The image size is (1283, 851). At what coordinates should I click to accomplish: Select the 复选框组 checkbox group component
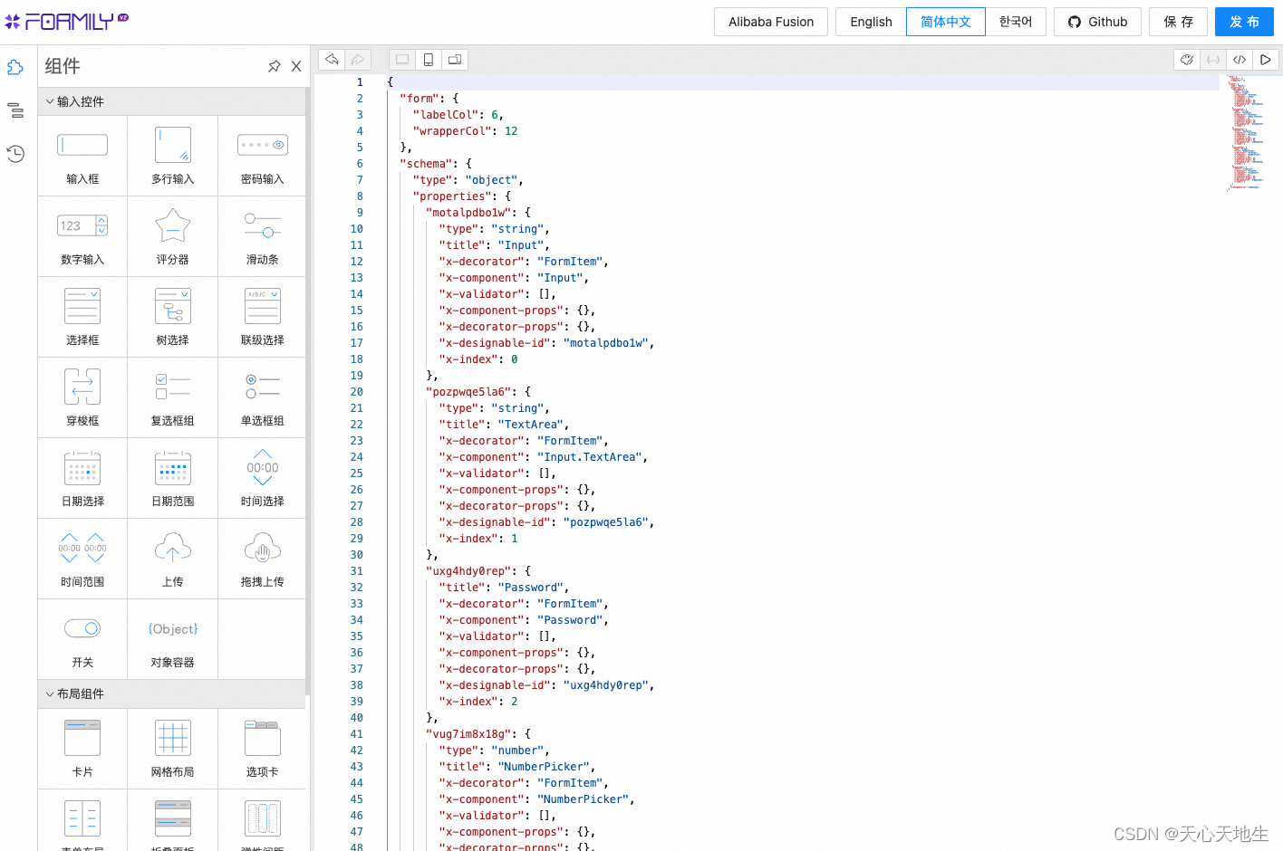click(172, 397)
